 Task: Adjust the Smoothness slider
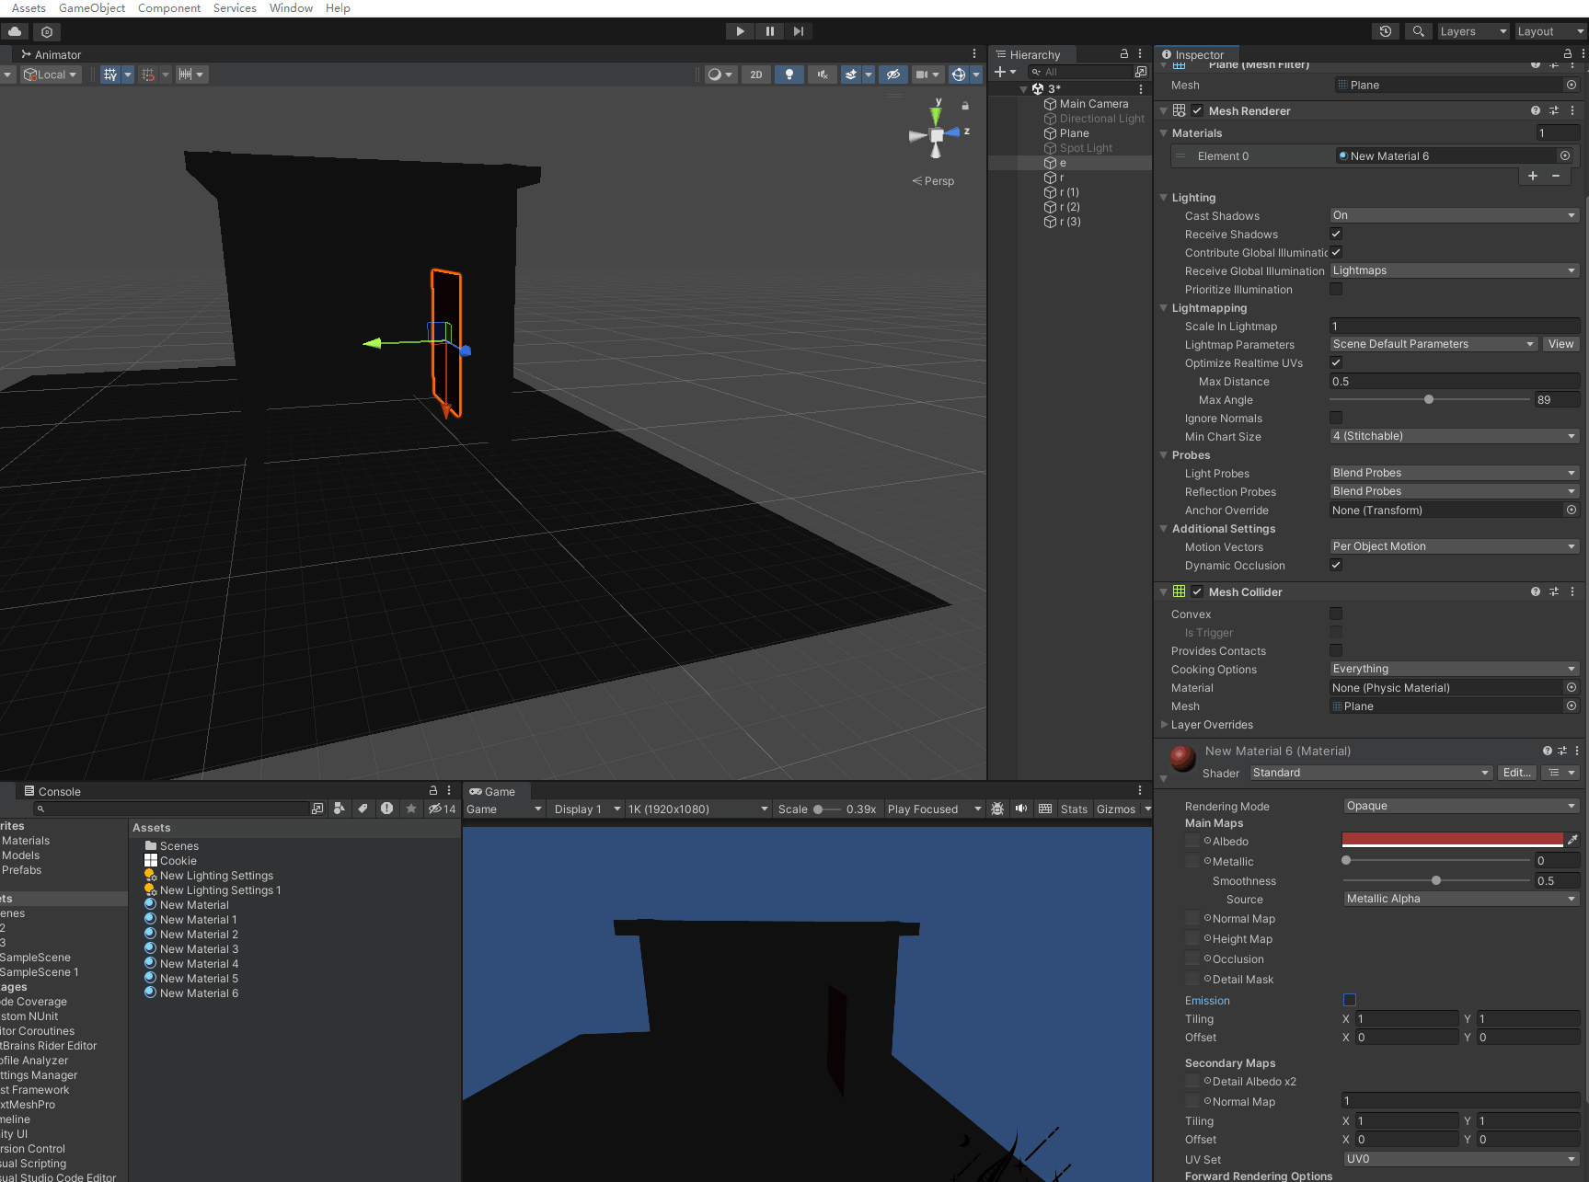(1437, 880)
